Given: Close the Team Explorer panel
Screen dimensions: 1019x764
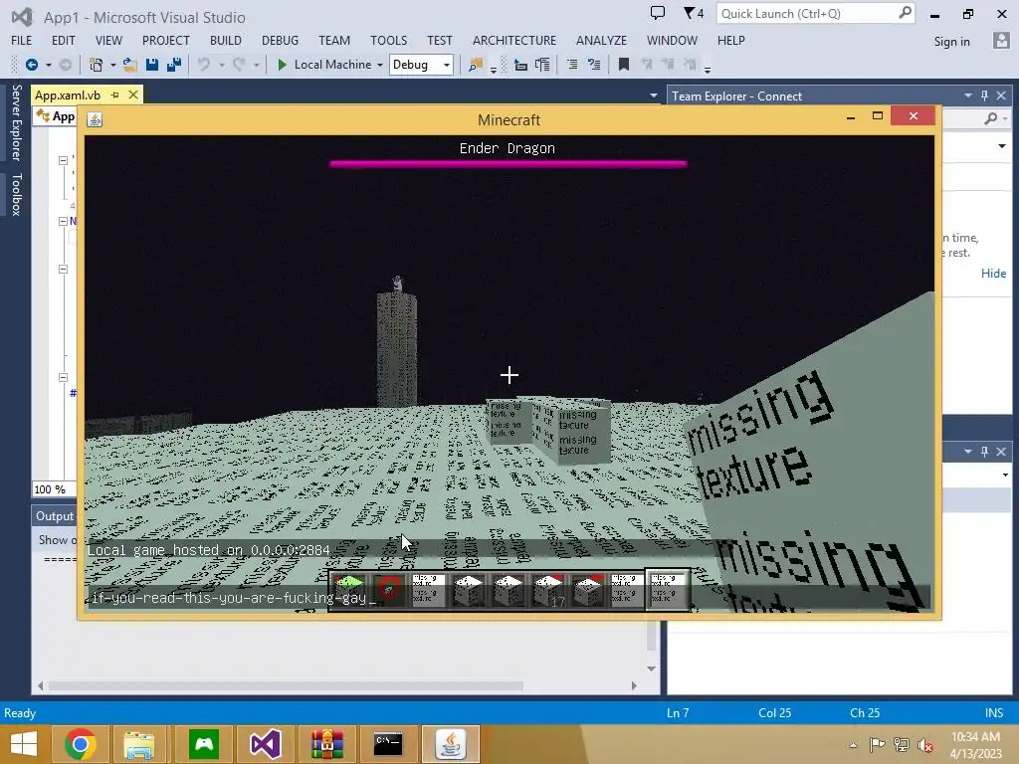Looking at the screenshot, I should click(x=1001, y=95).
